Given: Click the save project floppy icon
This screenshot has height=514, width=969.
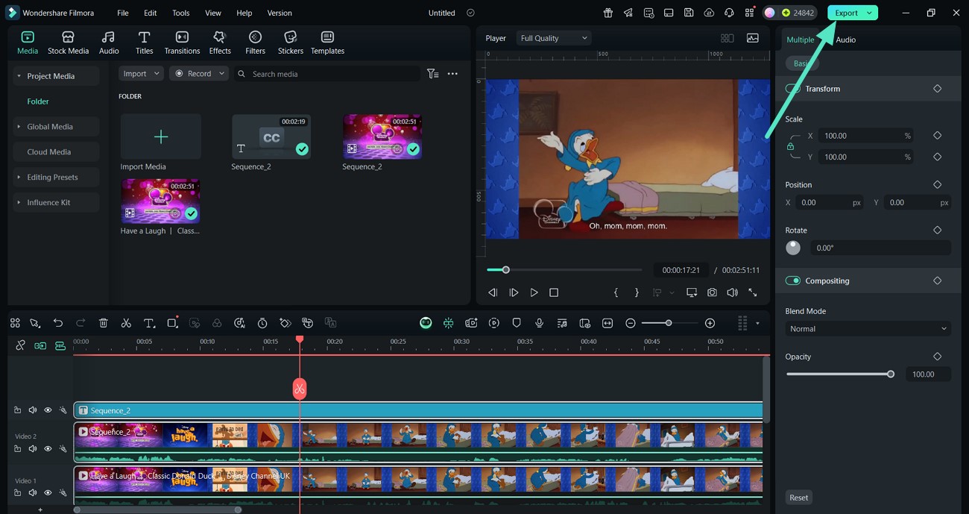Looking at the screenshot, I should pos(689,13).
